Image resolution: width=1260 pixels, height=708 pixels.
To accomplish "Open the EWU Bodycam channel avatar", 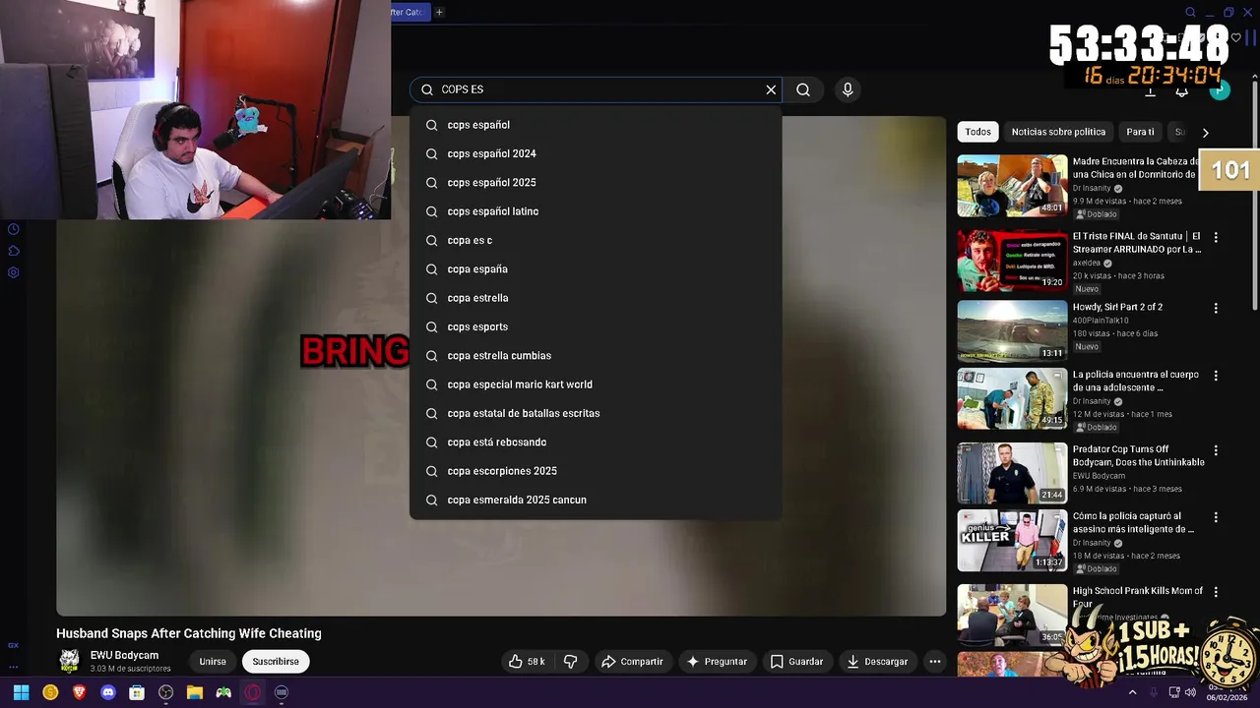I will (x=69, y=661).
